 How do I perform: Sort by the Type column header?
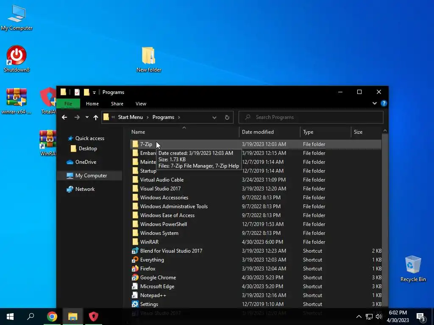point(326,132)
